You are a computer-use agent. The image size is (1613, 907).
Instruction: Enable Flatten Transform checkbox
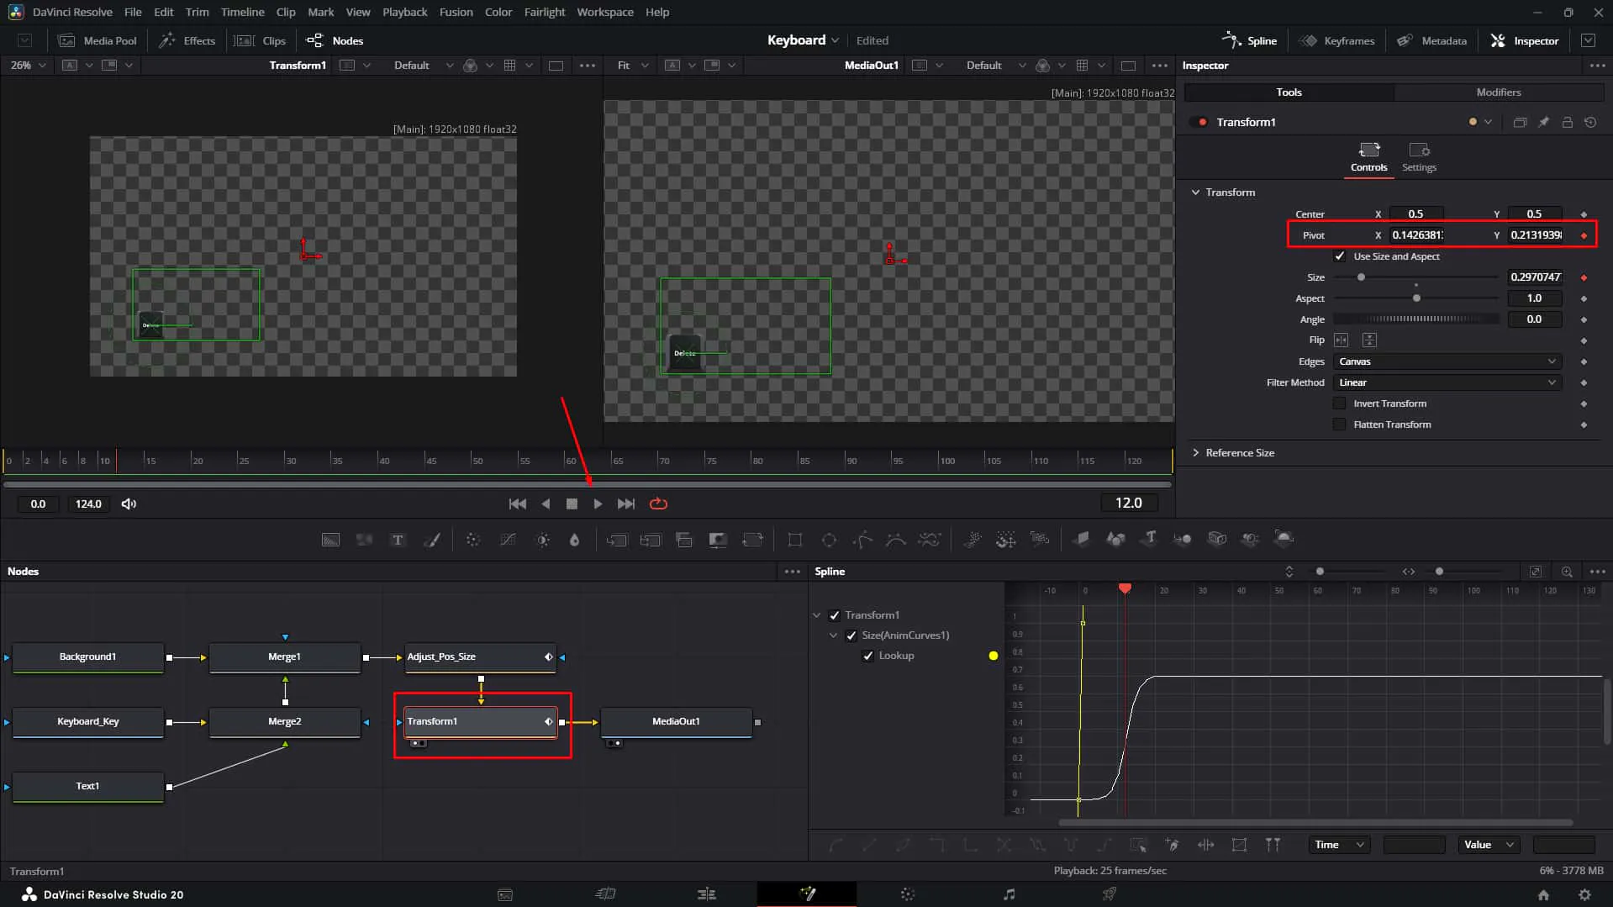tap(1340, 424)
